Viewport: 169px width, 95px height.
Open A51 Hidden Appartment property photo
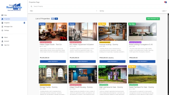click(x=83, y=32)
